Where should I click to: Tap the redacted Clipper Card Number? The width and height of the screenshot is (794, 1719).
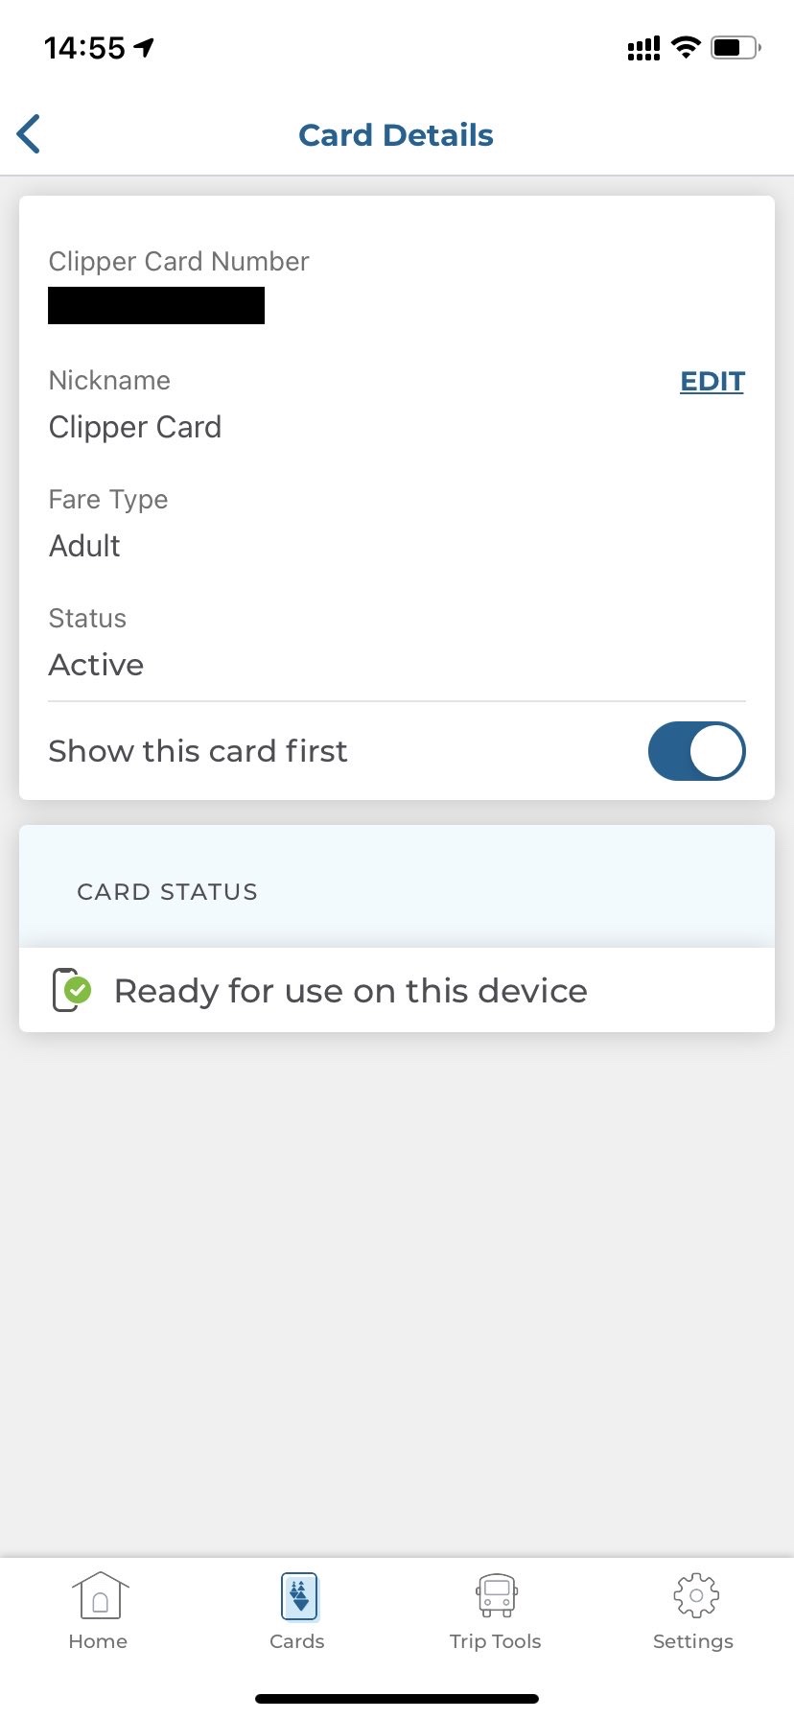tap(156, 305)
